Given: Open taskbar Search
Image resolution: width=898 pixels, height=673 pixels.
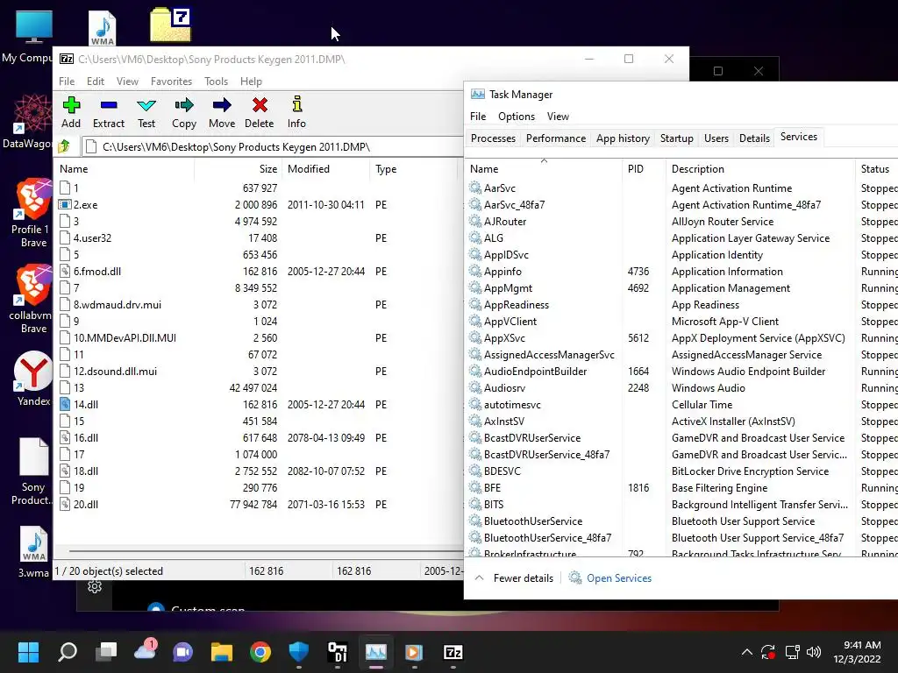Looking at the screenshot, I should (67, 652).
